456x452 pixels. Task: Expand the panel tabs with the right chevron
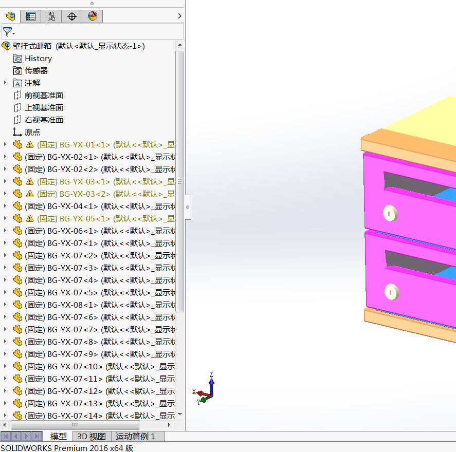pyautogui.click(x=179, y=16)
